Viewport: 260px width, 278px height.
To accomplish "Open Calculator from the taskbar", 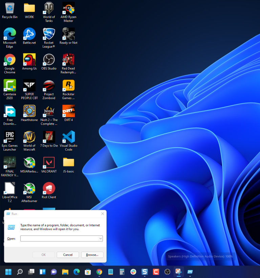I will click(x=122, y=272).
